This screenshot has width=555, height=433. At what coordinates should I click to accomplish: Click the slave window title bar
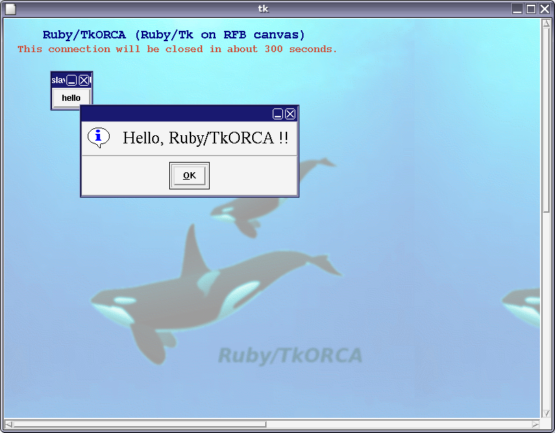(59, 80)
